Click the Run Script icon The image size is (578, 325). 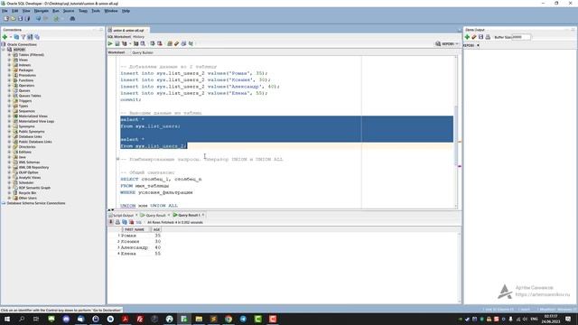pos(117,43)
